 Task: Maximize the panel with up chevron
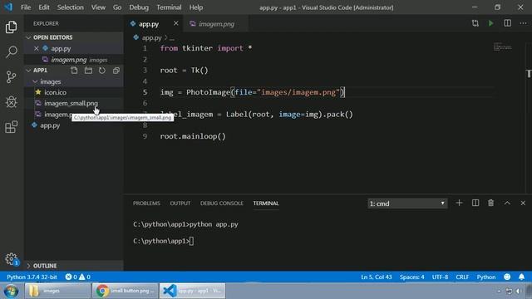507,203
